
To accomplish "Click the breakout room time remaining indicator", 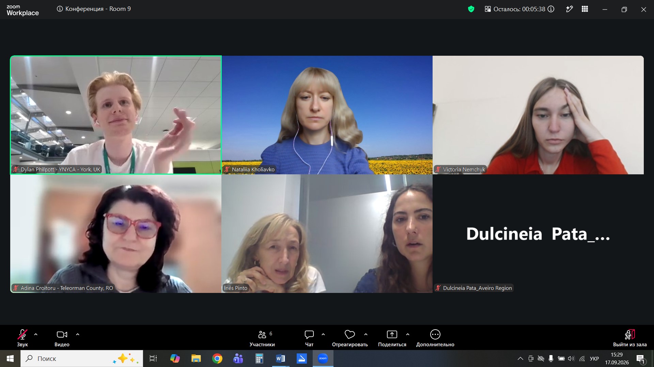I will tap(519, 9).
